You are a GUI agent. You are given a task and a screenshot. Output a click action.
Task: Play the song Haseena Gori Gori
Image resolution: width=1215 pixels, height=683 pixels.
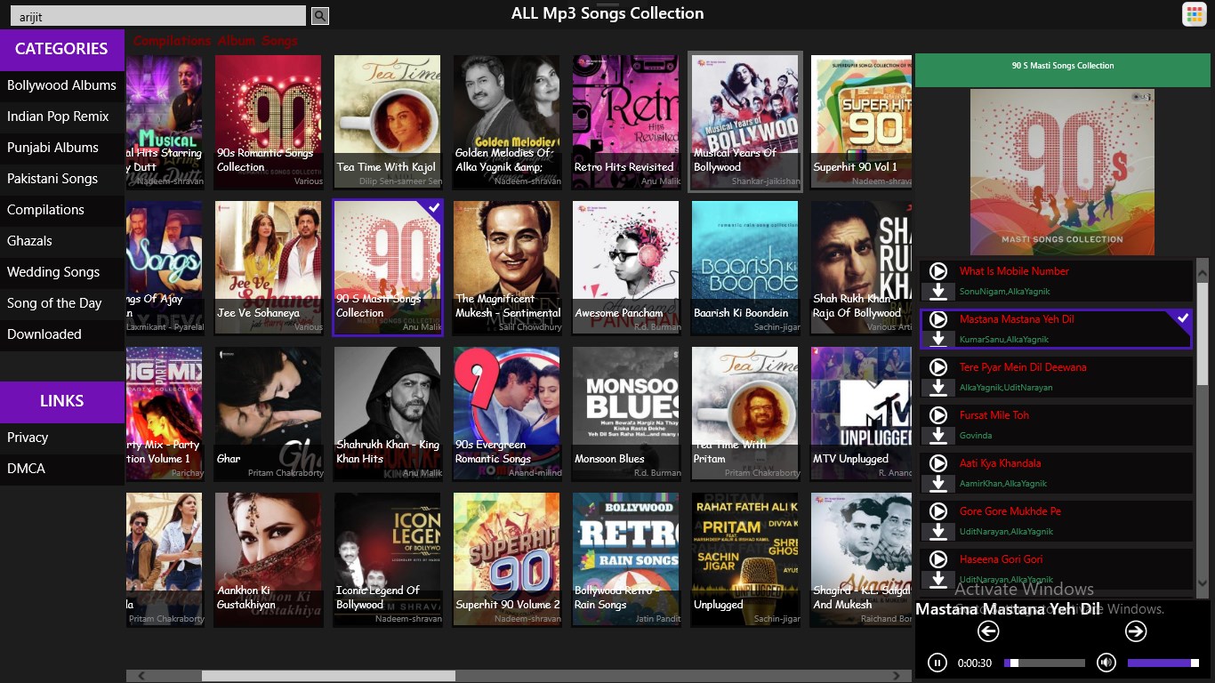pyautogui.click(x=937, y=559)
